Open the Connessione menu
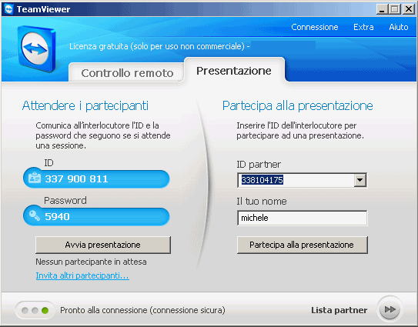 (x=315, y=27)
